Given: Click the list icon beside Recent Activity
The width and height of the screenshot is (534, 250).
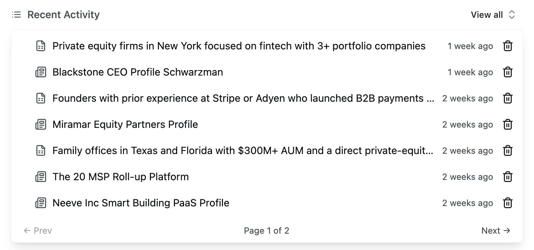Looking at the screenshot, I should 16,15.
